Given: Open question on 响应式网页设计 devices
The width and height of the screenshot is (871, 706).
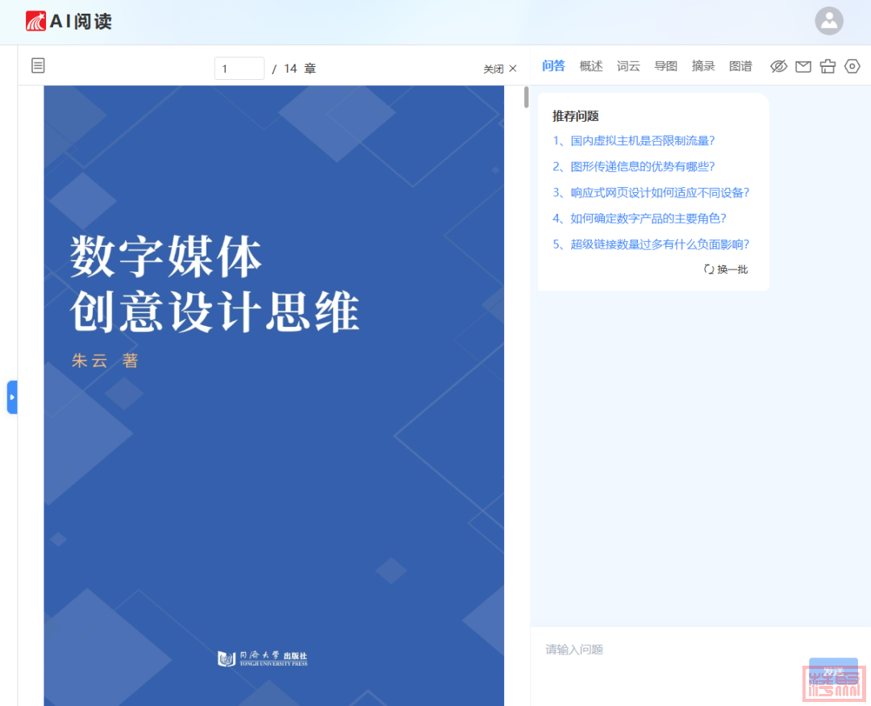Looking at the screenshot, I should (x=651, y=192).
